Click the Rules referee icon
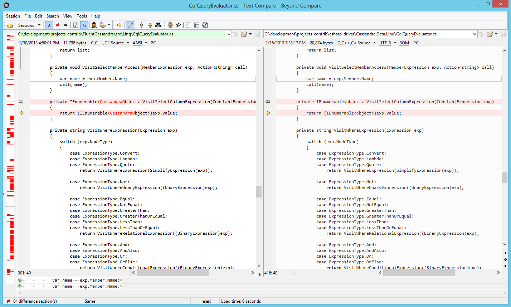This screenshot has height=307, width=511. (x=94, y=25)
